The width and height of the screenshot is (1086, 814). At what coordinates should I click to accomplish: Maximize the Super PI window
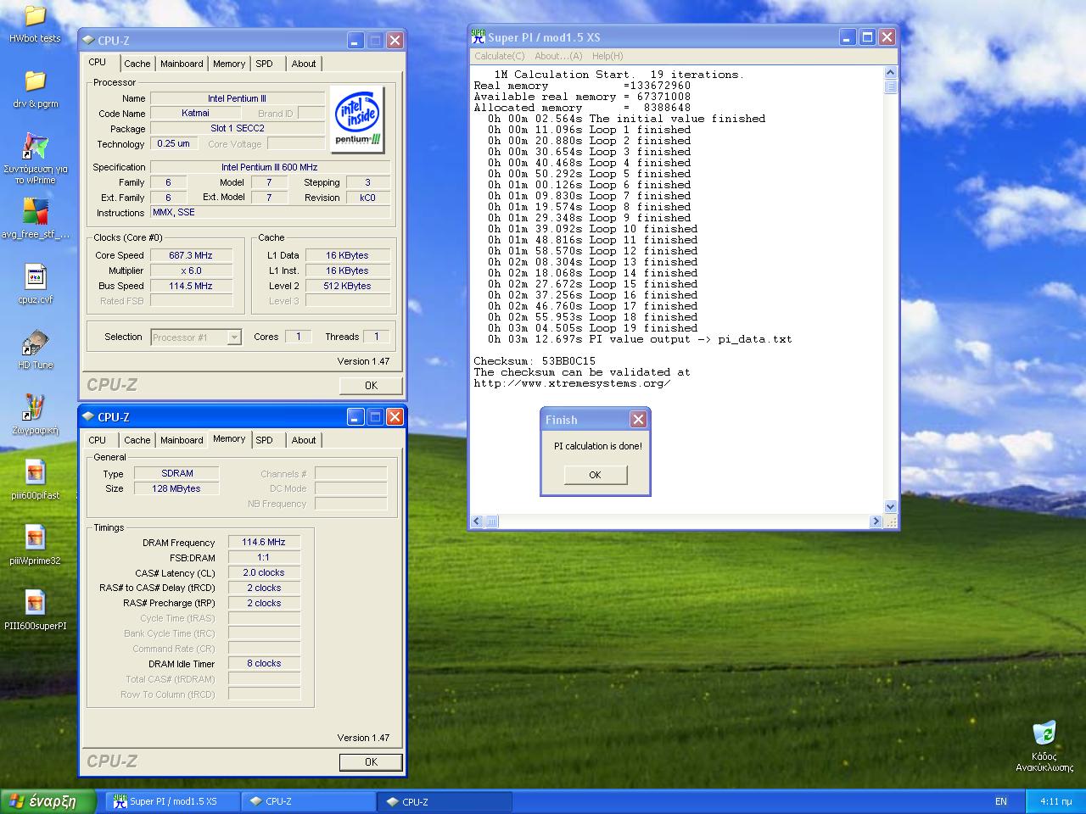tap(867, 36)
